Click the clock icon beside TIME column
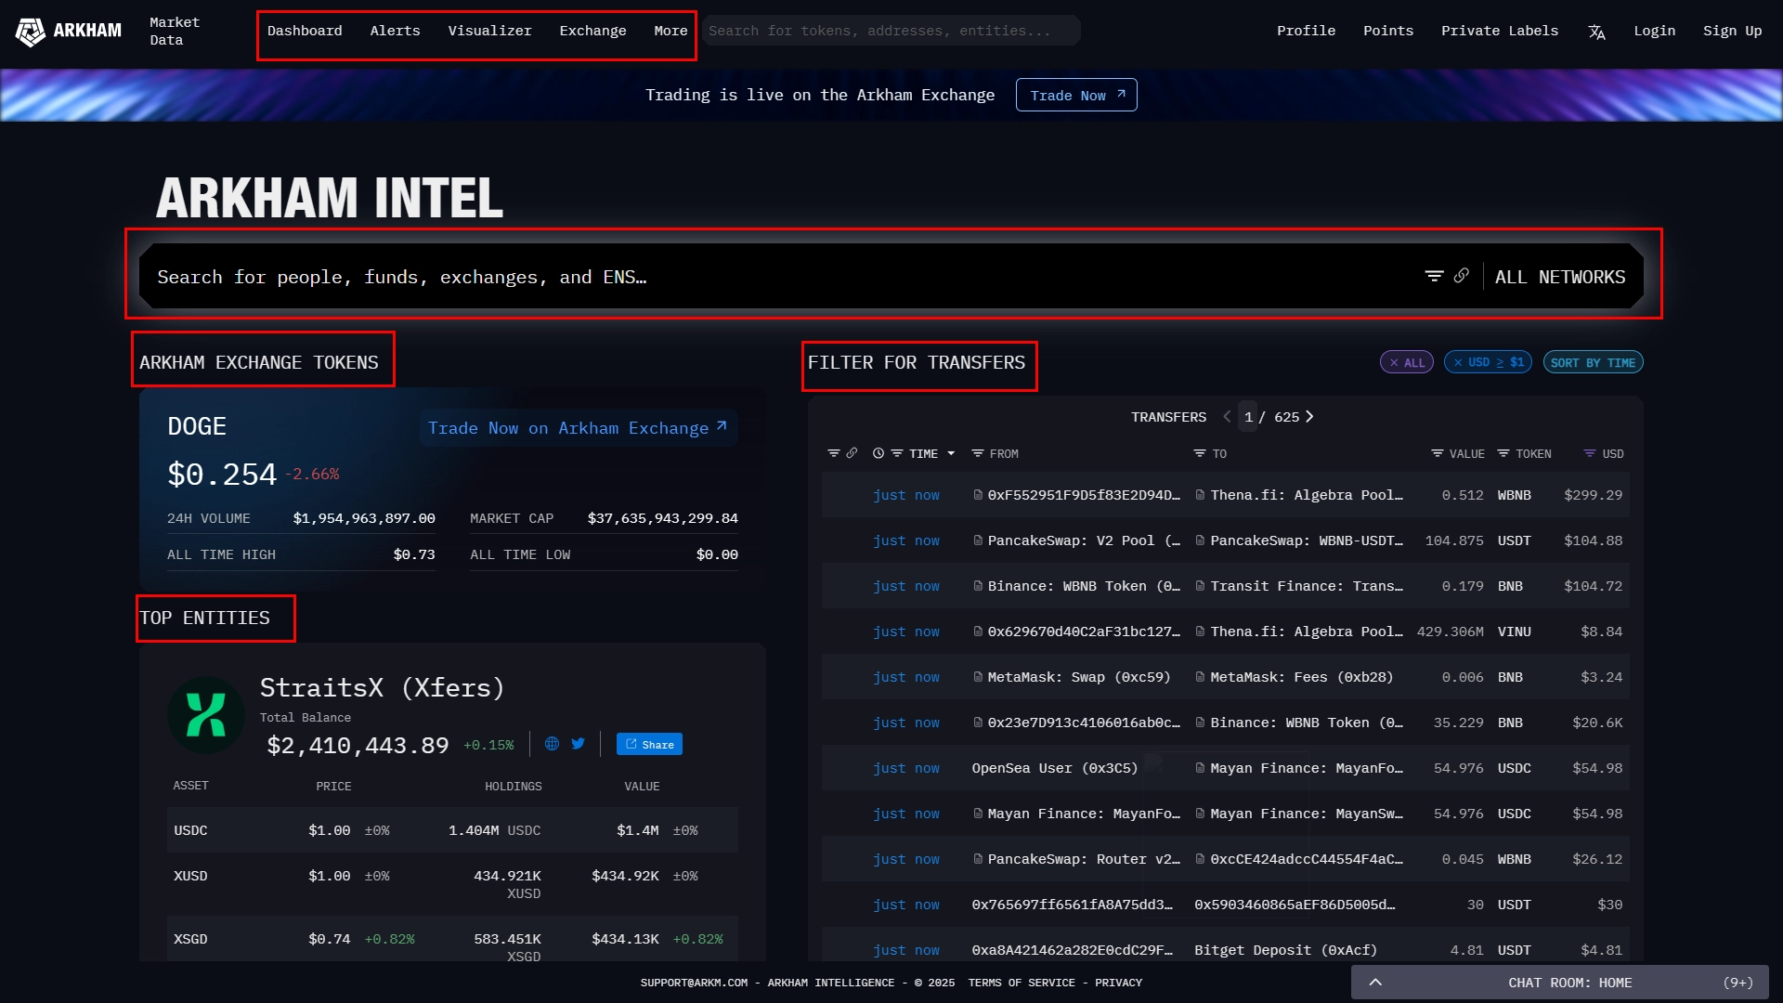 (x=878, y=453)
